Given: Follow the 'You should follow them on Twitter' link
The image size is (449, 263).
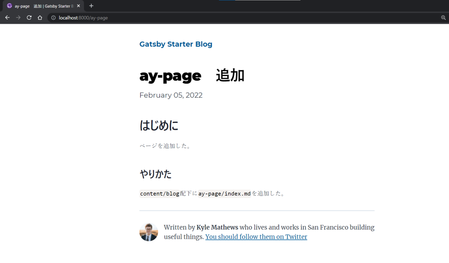Looking at the screenshot, I should [x=256, y=237].
